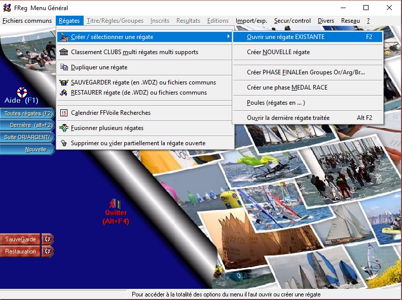Choose Ouvrir la dernière régate traitée

pos(308,118)
